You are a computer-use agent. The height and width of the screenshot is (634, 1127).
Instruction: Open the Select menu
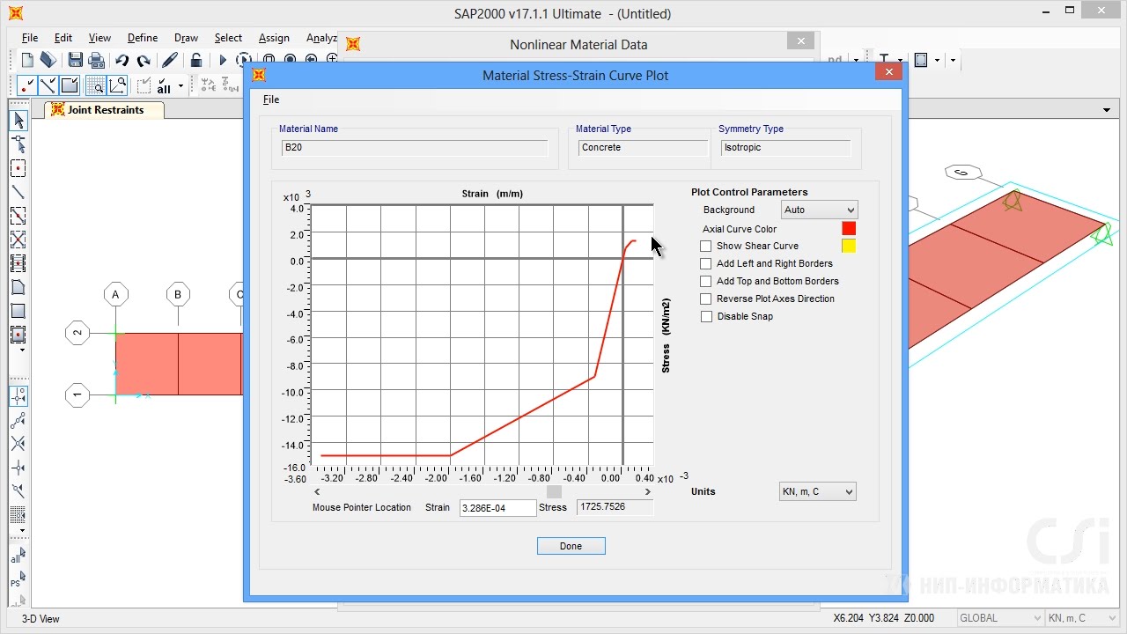(228, 38)
